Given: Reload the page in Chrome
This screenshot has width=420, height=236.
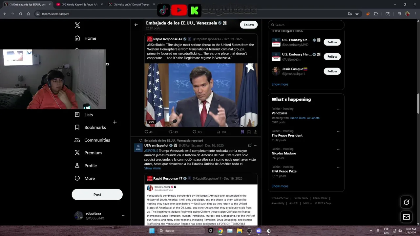Looking at the screenshot, I should [20, 14].
